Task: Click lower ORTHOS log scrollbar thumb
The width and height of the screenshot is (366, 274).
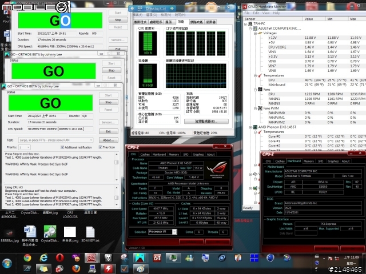Action: (x=117, y=198)
